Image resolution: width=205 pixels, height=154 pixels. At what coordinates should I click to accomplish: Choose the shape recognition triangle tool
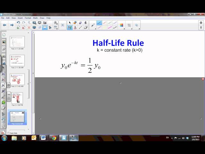click(x=75, y=28)
